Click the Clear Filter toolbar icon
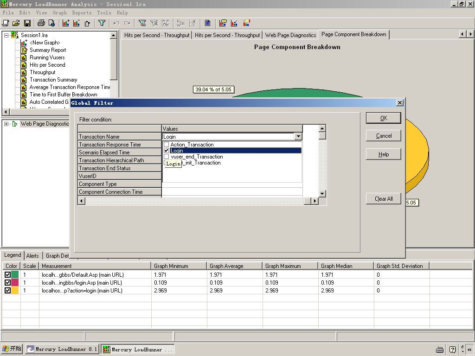The height and width of the screenshot is (356, 475). pyautogui.click(x=154, y=23)
